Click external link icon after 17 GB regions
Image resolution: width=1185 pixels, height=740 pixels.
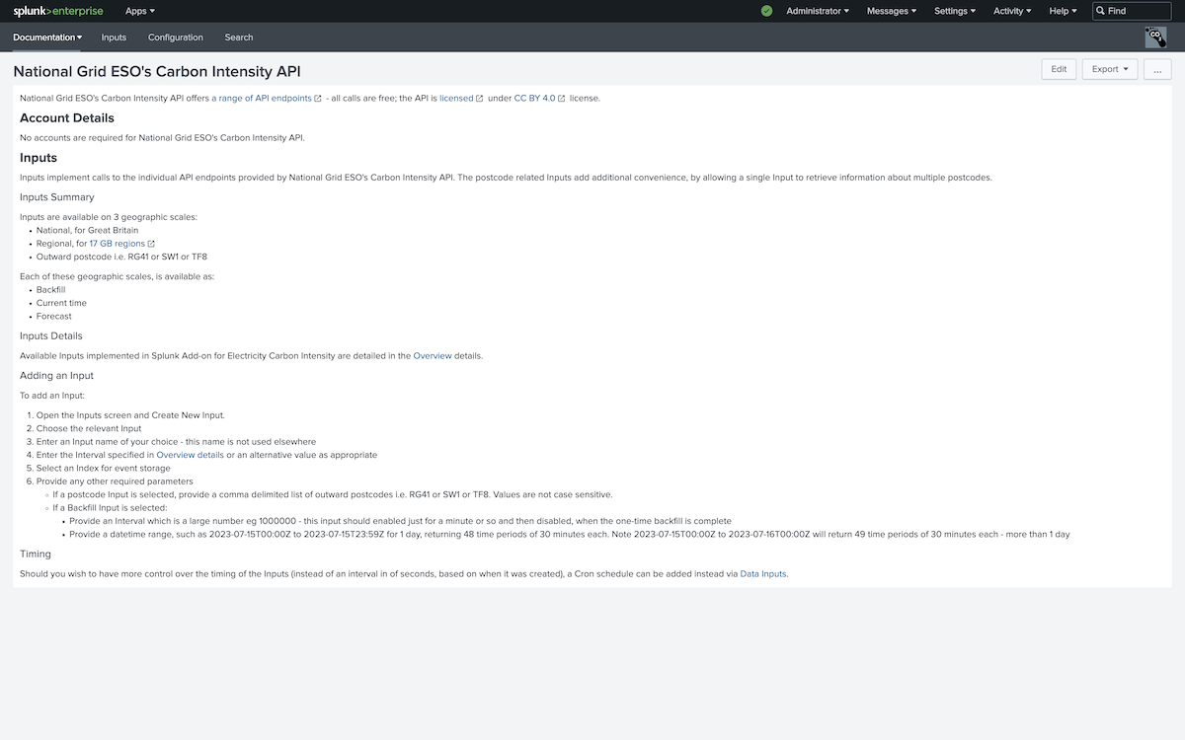(x=151, y=244)
